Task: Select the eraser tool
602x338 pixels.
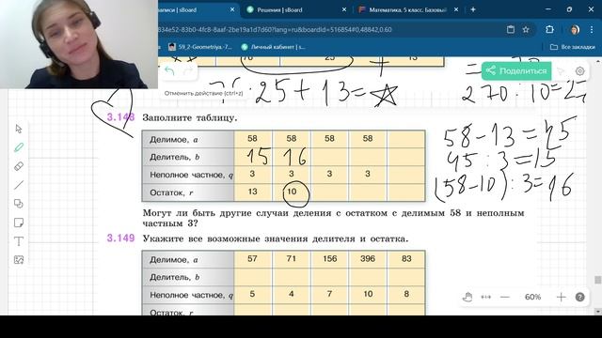Action: pyautogui.click(x=19, y=166)
